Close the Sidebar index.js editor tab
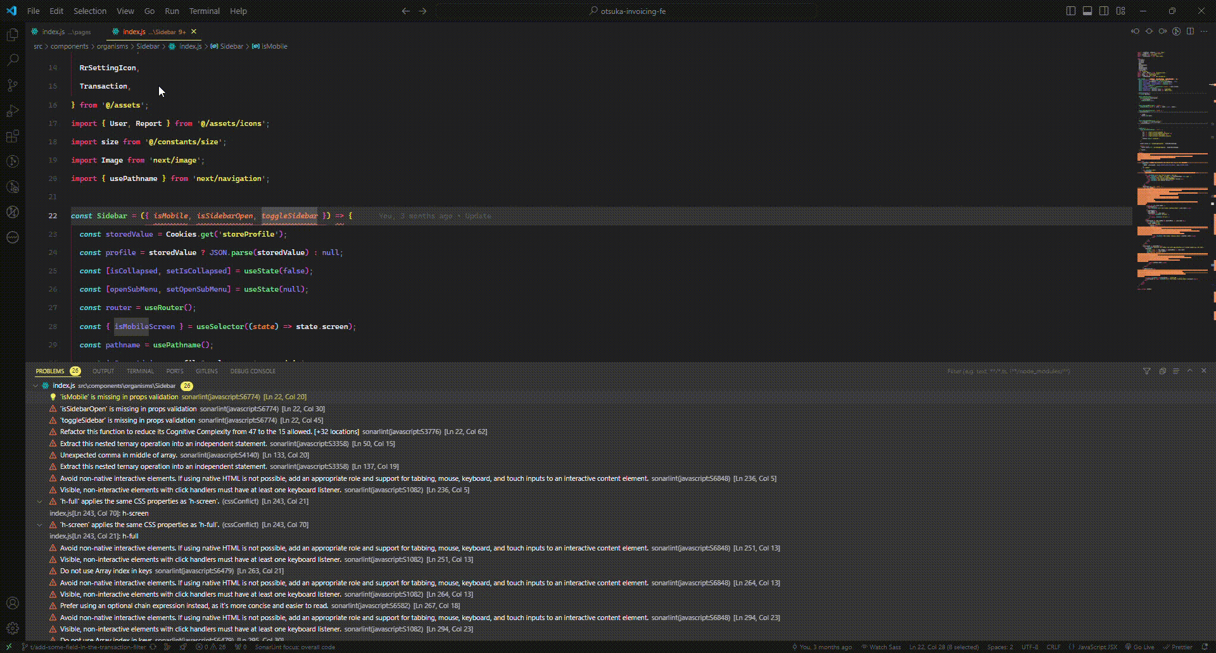 point(194,31)
